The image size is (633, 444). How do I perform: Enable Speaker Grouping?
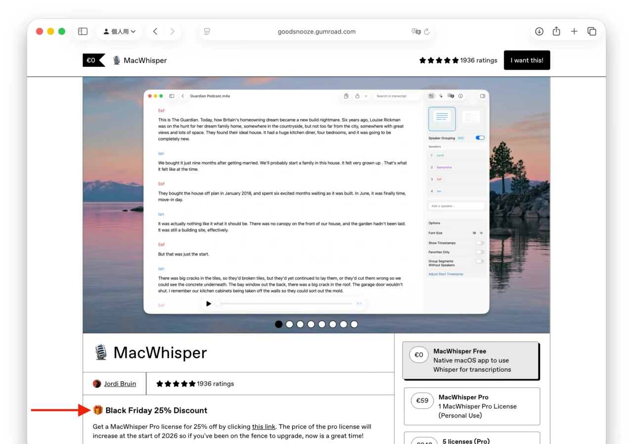(479, 137)
